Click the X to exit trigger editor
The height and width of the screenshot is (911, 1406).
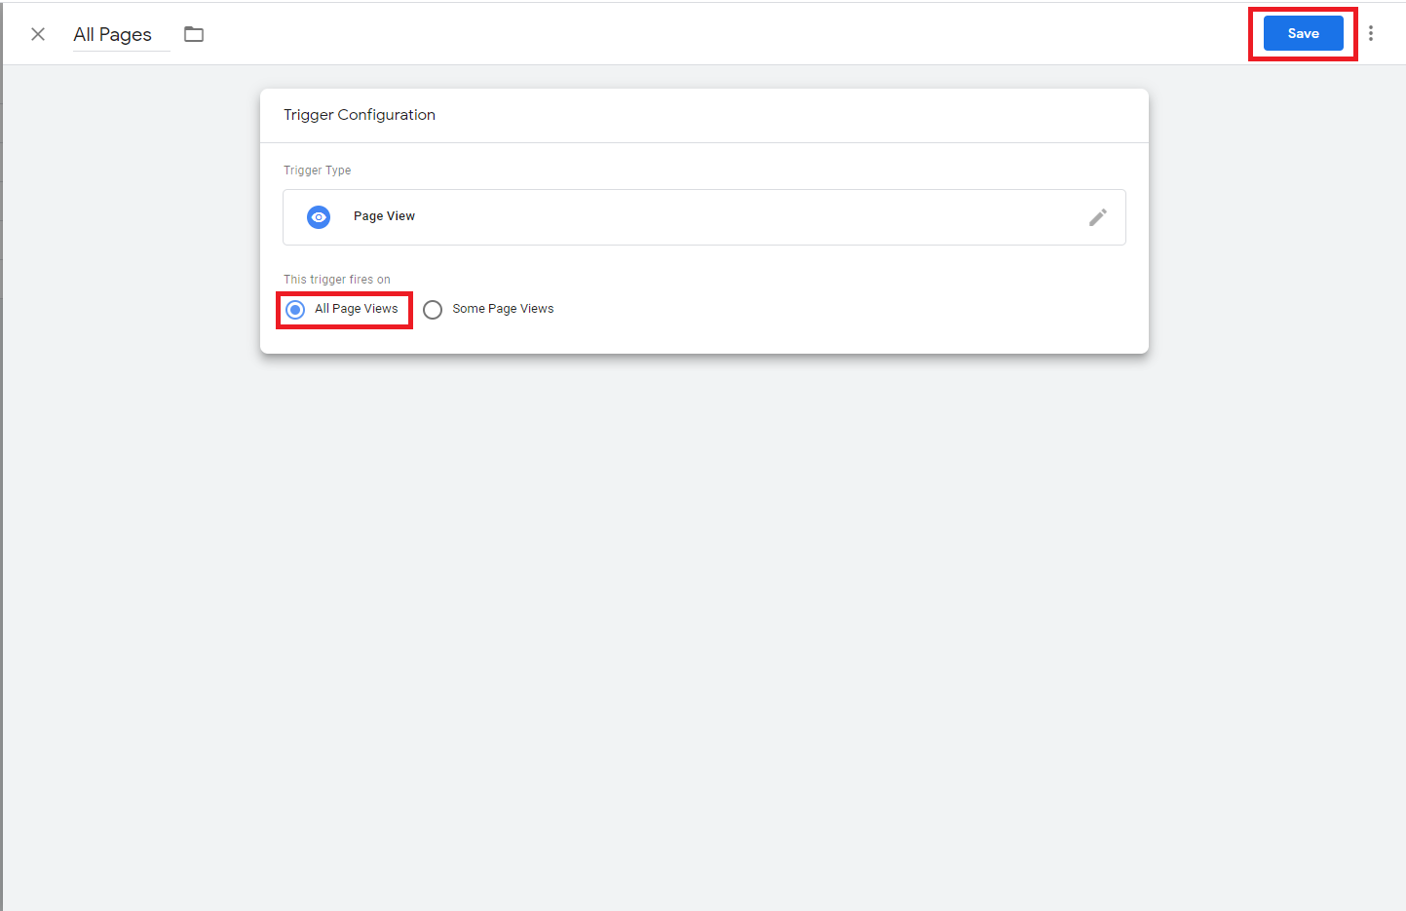point(37,33)
